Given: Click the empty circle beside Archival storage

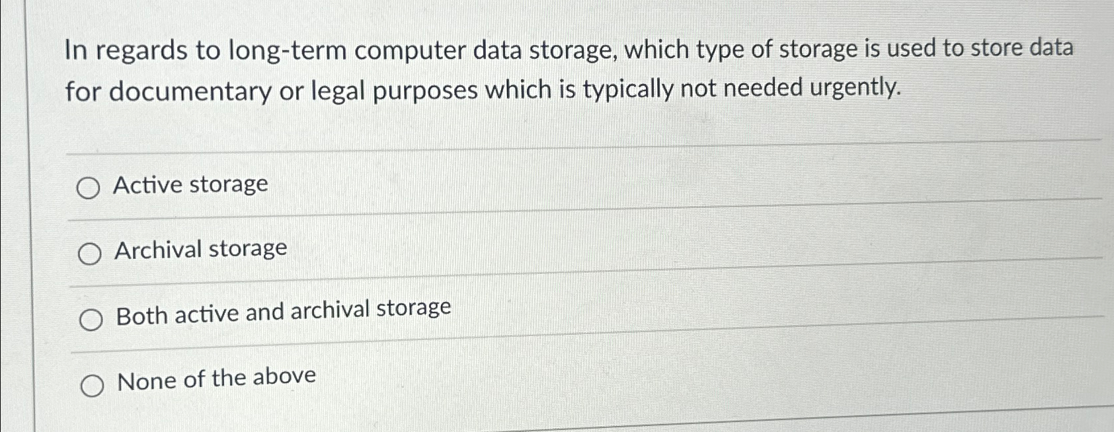Looking at the screenshot, I should pyautogui.click(x=91, y=254).
